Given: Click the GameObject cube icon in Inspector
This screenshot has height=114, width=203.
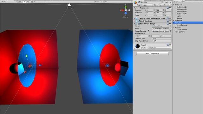Looking at the screenshot, I should pyautogui.click(x=135, y=3).
